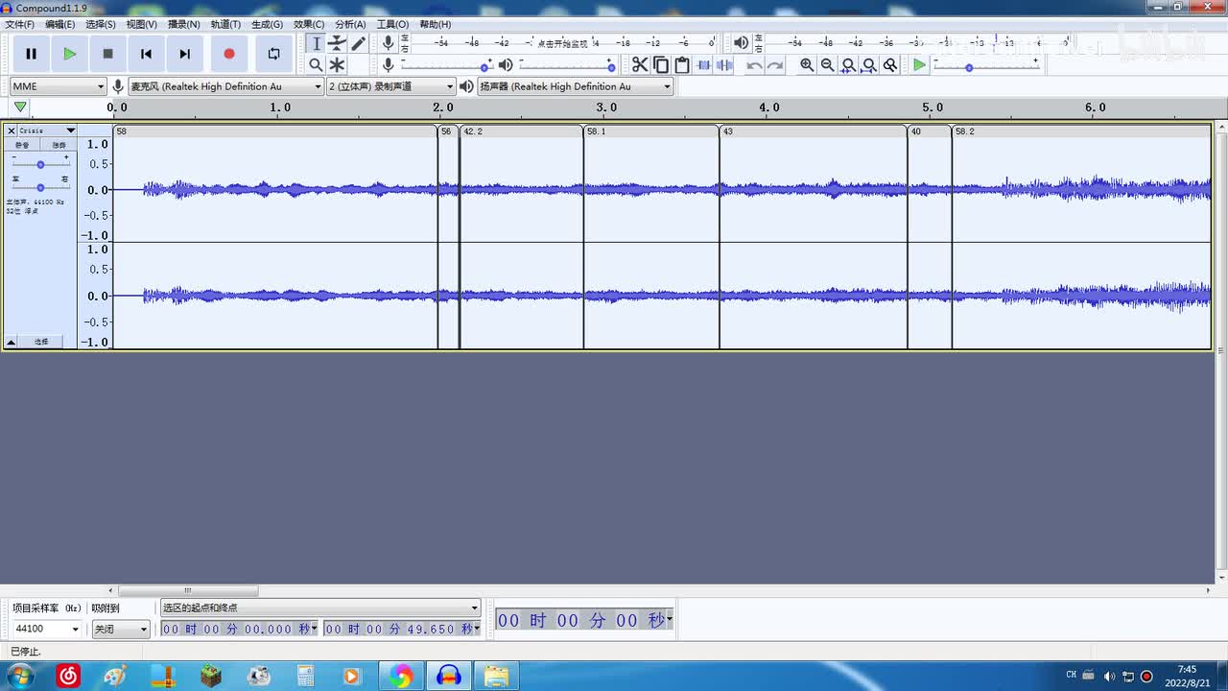Open the 视图(V) menu
This screenshot has height=691, width=1228.
point(142,24)
